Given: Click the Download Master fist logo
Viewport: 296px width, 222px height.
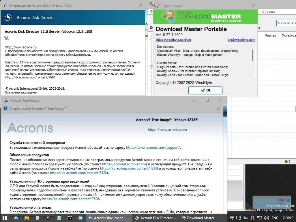Looking at the screenshot, I should pyautogui.click(x=168, y=16).
